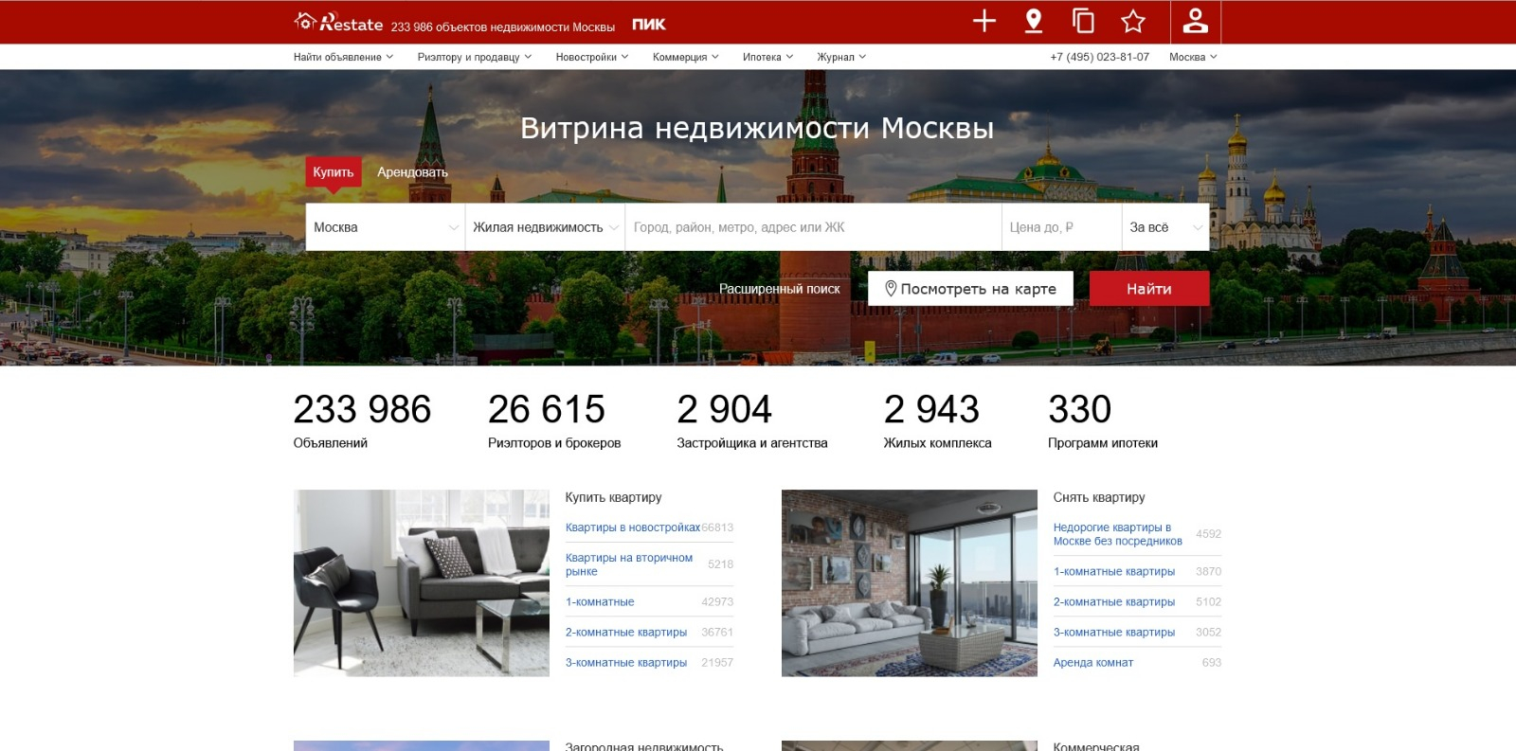Open the 'Жилая недвижимость' property type dropdown
The height and width of the screenshot is (751, 1516).
[545, 227]
